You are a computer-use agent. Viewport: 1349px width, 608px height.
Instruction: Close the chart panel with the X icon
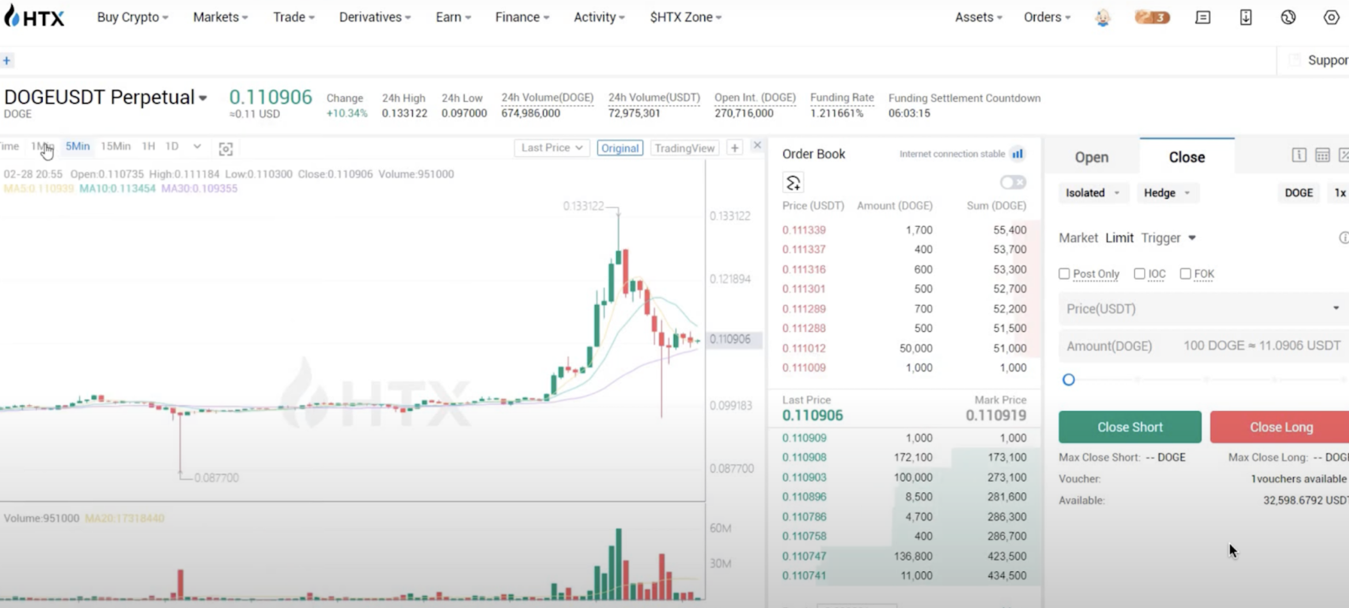click(x=757, y=145)
